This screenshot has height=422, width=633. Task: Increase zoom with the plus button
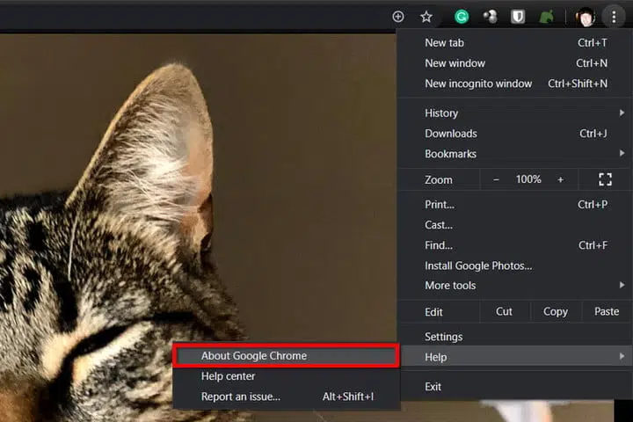[x=560, y=179]
